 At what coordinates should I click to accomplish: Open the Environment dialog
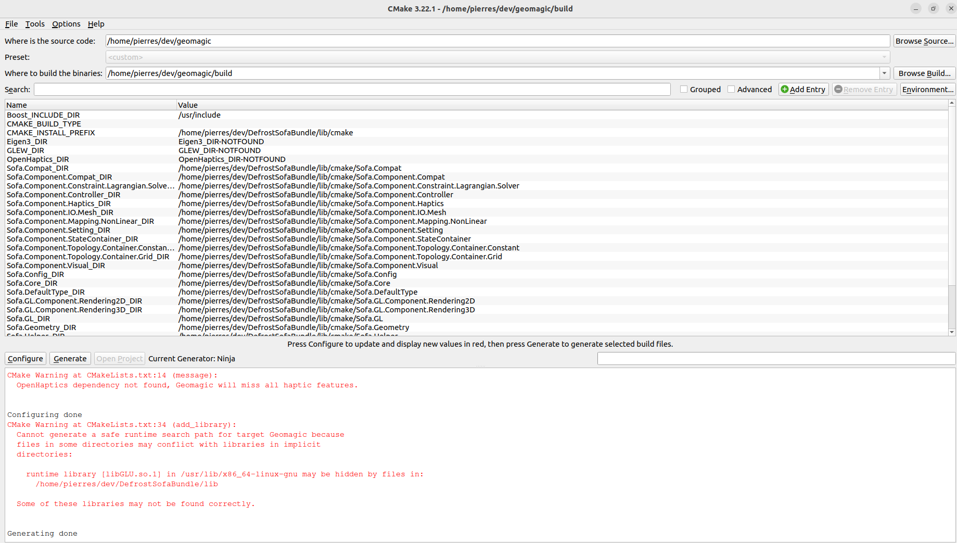928,89
